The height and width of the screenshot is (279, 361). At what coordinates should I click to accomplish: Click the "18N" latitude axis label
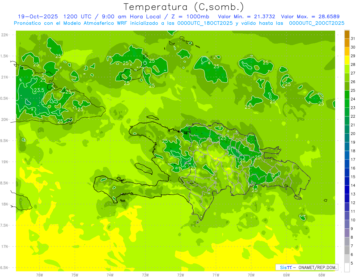4,204
